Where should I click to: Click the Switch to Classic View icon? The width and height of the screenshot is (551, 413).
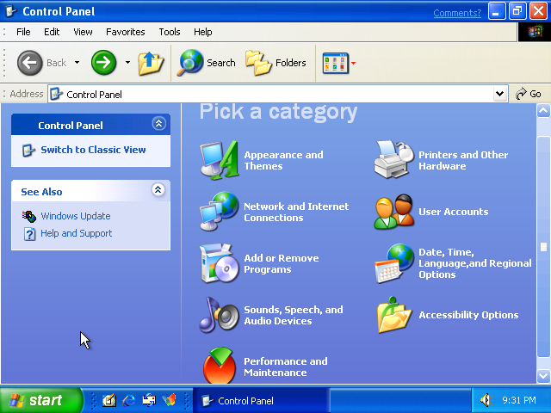pyautogui.click(x=28, y=151)
